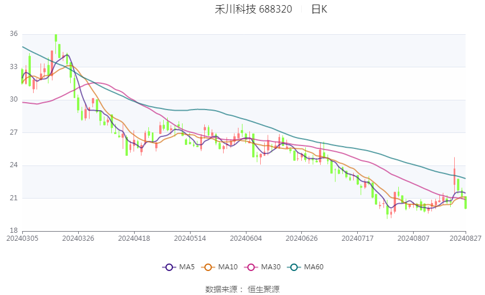Click the y-axis value 18

point(14,231)
